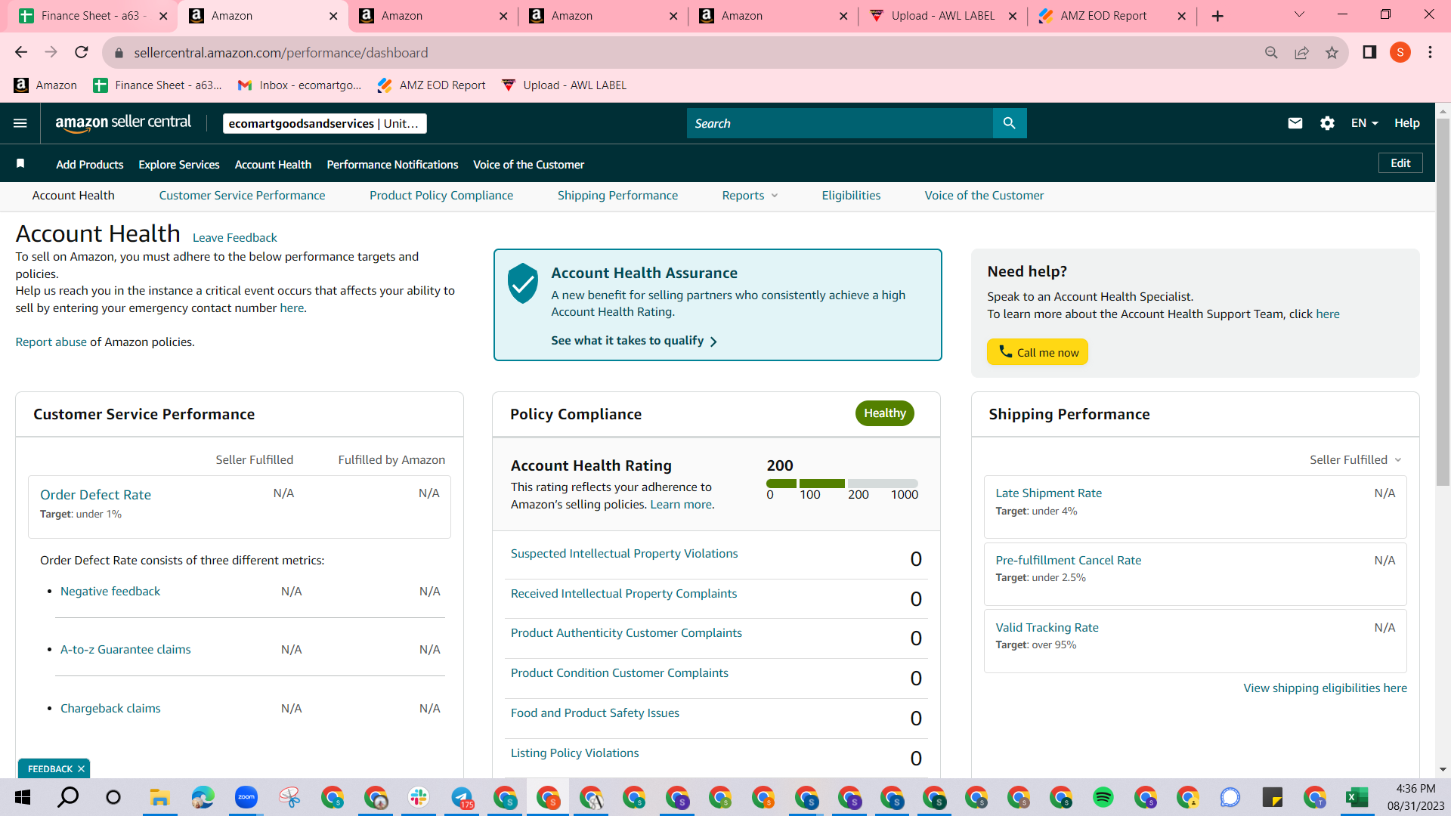Open the Order Defect Rate link
The image size is (1451, 816).
pyautogui.click(x=95, y=495)
